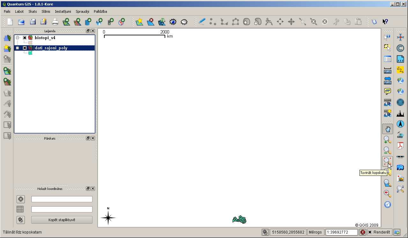The width and height of the screenshot is (408, 238).
Task: Show all layers using open eye icon
Action: click(x=173, y=22)
